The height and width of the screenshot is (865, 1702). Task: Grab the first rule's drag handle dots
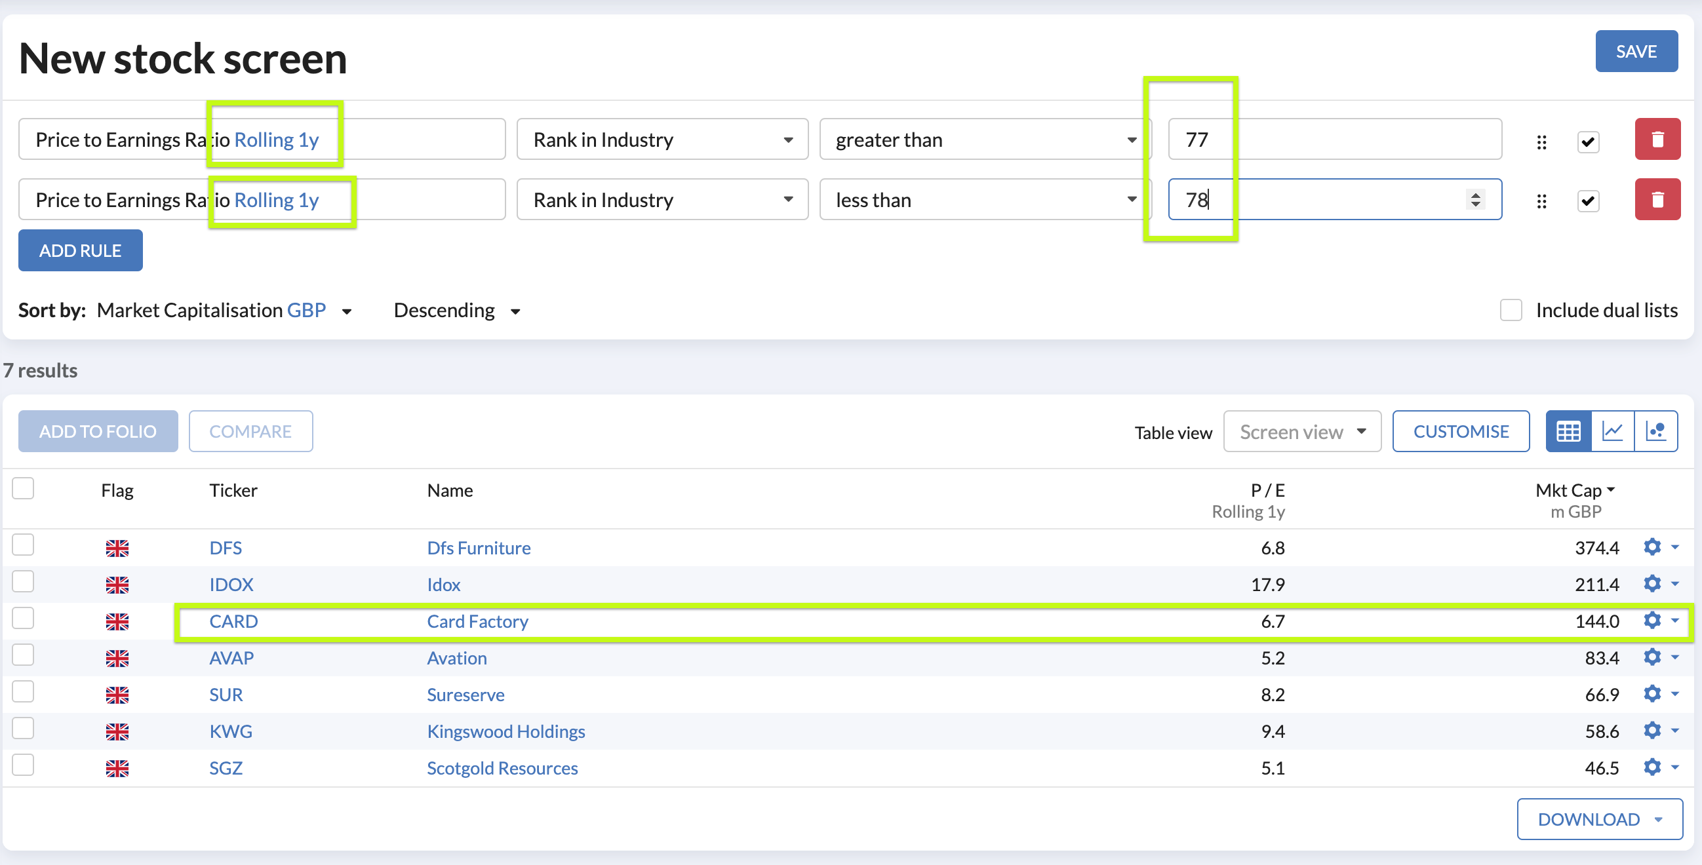click(x=1541, y=142)
